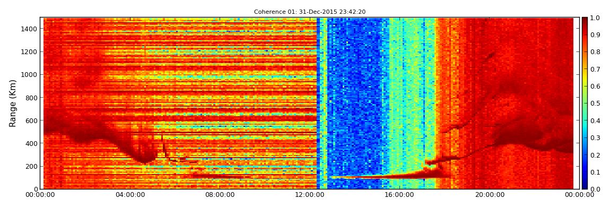
Task: Click the plot title 'Coherence 01: 31-Dec-2015 23:42:20'
Action: [x=310, y=12]
